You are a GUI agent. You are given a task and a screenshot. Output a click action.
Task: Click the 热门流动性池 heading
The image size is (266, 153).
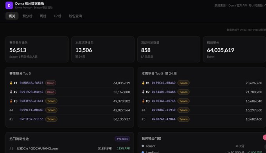(19, 139)
